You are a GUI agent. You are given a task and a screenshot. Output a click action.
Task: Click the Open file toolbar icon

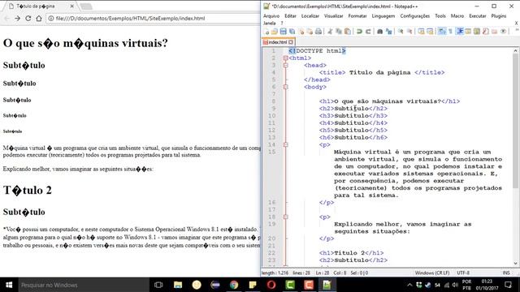(x=275, y=32)
